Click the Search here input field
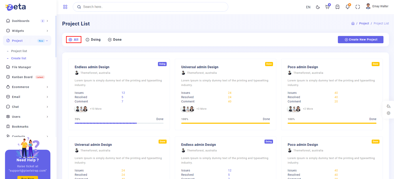Viewport: 394px width, 179px height. coord(150,7)
